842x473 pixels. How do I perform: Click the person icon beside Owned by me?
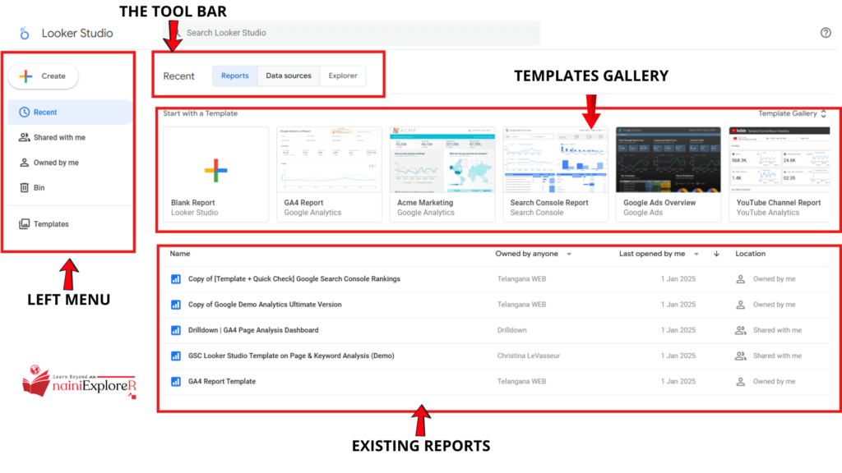(24, 163)
